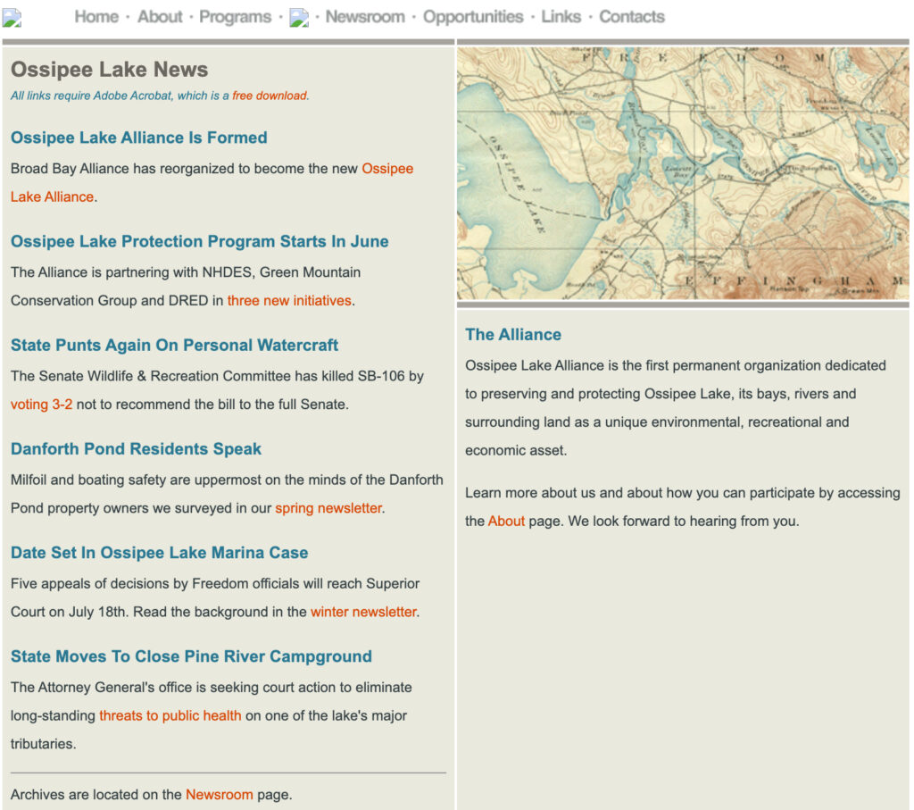
Task: Click the Adobe Acrobat free download link
Action: pos(270,96)
